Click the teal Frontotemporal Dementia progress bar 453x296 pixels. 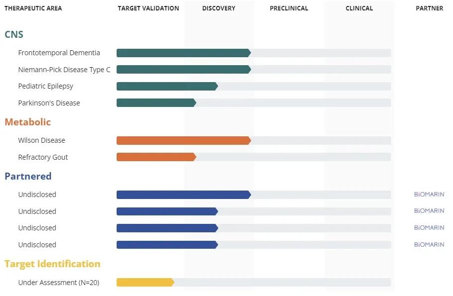pos(183,53)
